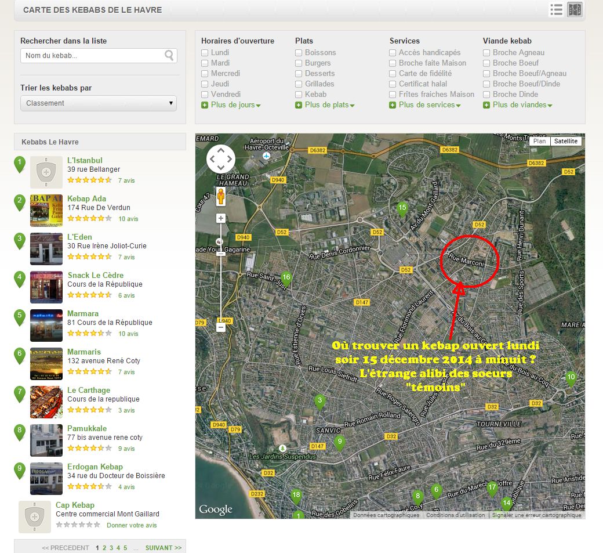This screenshot has height=553, width=603.
Task: Click green map marker 8 on map
Action: tap(417, 497)
